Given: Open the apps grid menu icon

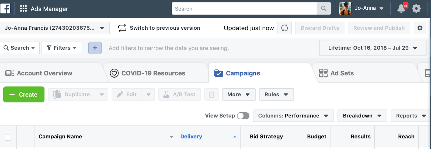Looking at the screenshot, I should (x=23, y=9).
